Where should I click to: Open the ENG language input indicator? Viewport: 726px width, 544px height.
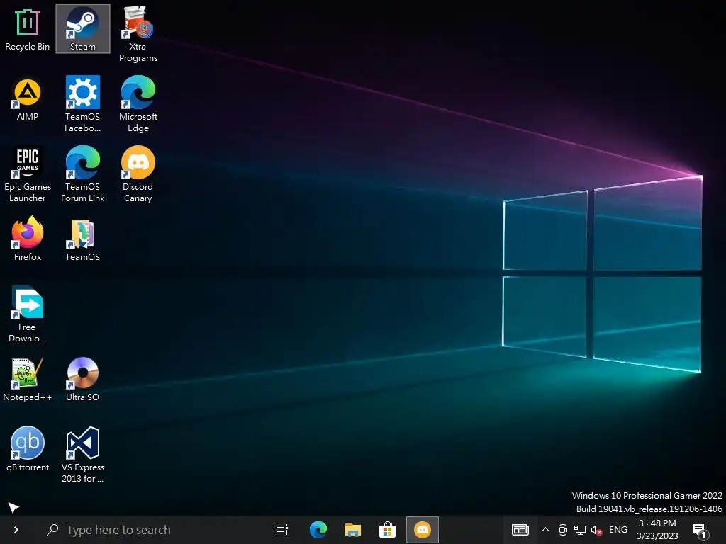[x=618, y=530]
